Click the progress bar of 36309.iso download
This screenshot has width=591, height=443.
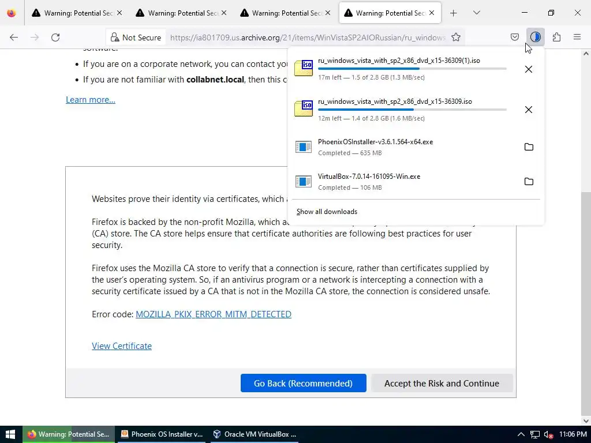tap(412, 110)
